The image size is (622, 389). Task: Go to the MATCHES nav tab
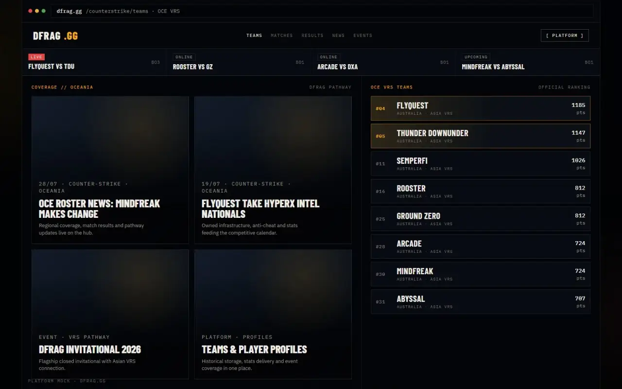coord(282,35)
